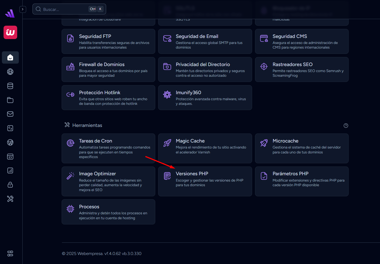
Task: Open the files folder sidebar icon
Action: tap(10, 100)
